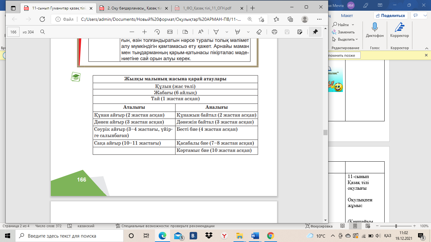Add this page to favorites (star plus)
This screenshot has height=242, width=431.
point(261,19)
